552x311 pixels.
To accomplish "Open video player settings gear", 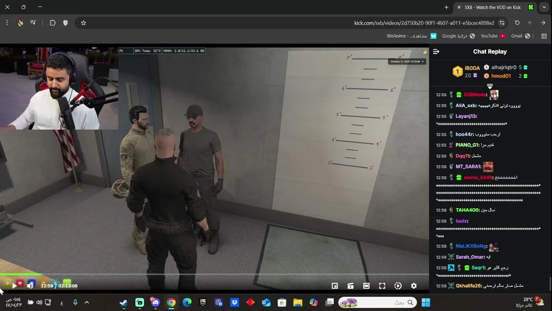I will pos(414,286).
